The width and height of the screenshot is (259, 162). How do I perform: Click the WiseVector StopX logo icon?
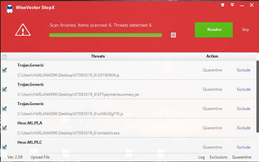pyautogui.click(x=10, y=8)
